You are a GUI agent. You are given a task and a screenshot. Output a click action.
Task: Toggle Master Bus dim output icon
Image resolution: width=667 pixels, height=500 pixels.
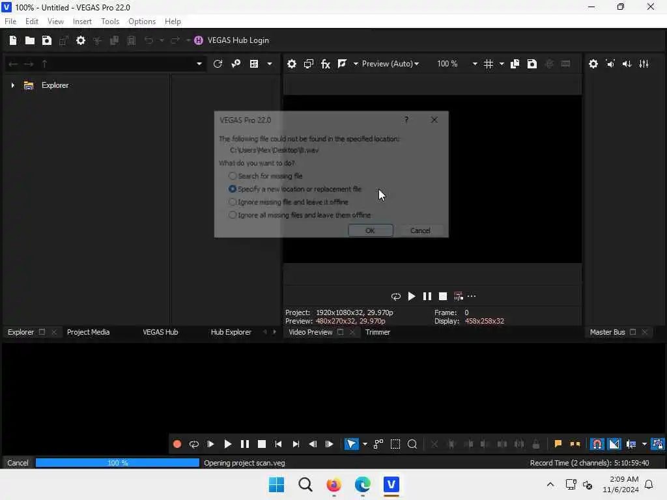point(627,64)
